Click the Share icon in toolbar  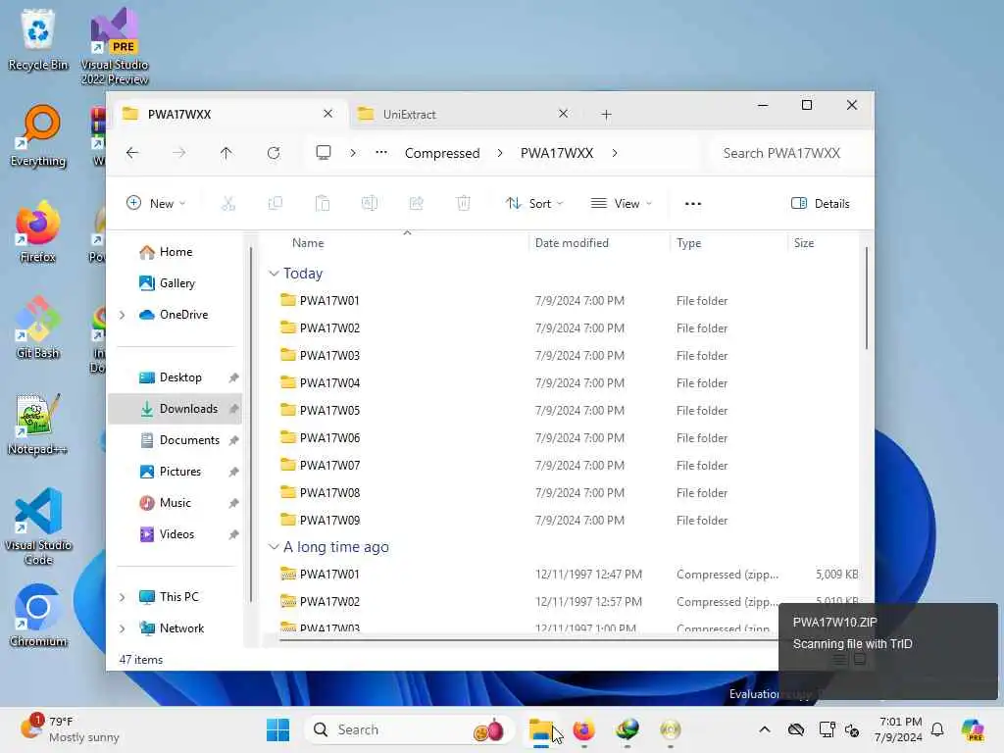[416, 204]
